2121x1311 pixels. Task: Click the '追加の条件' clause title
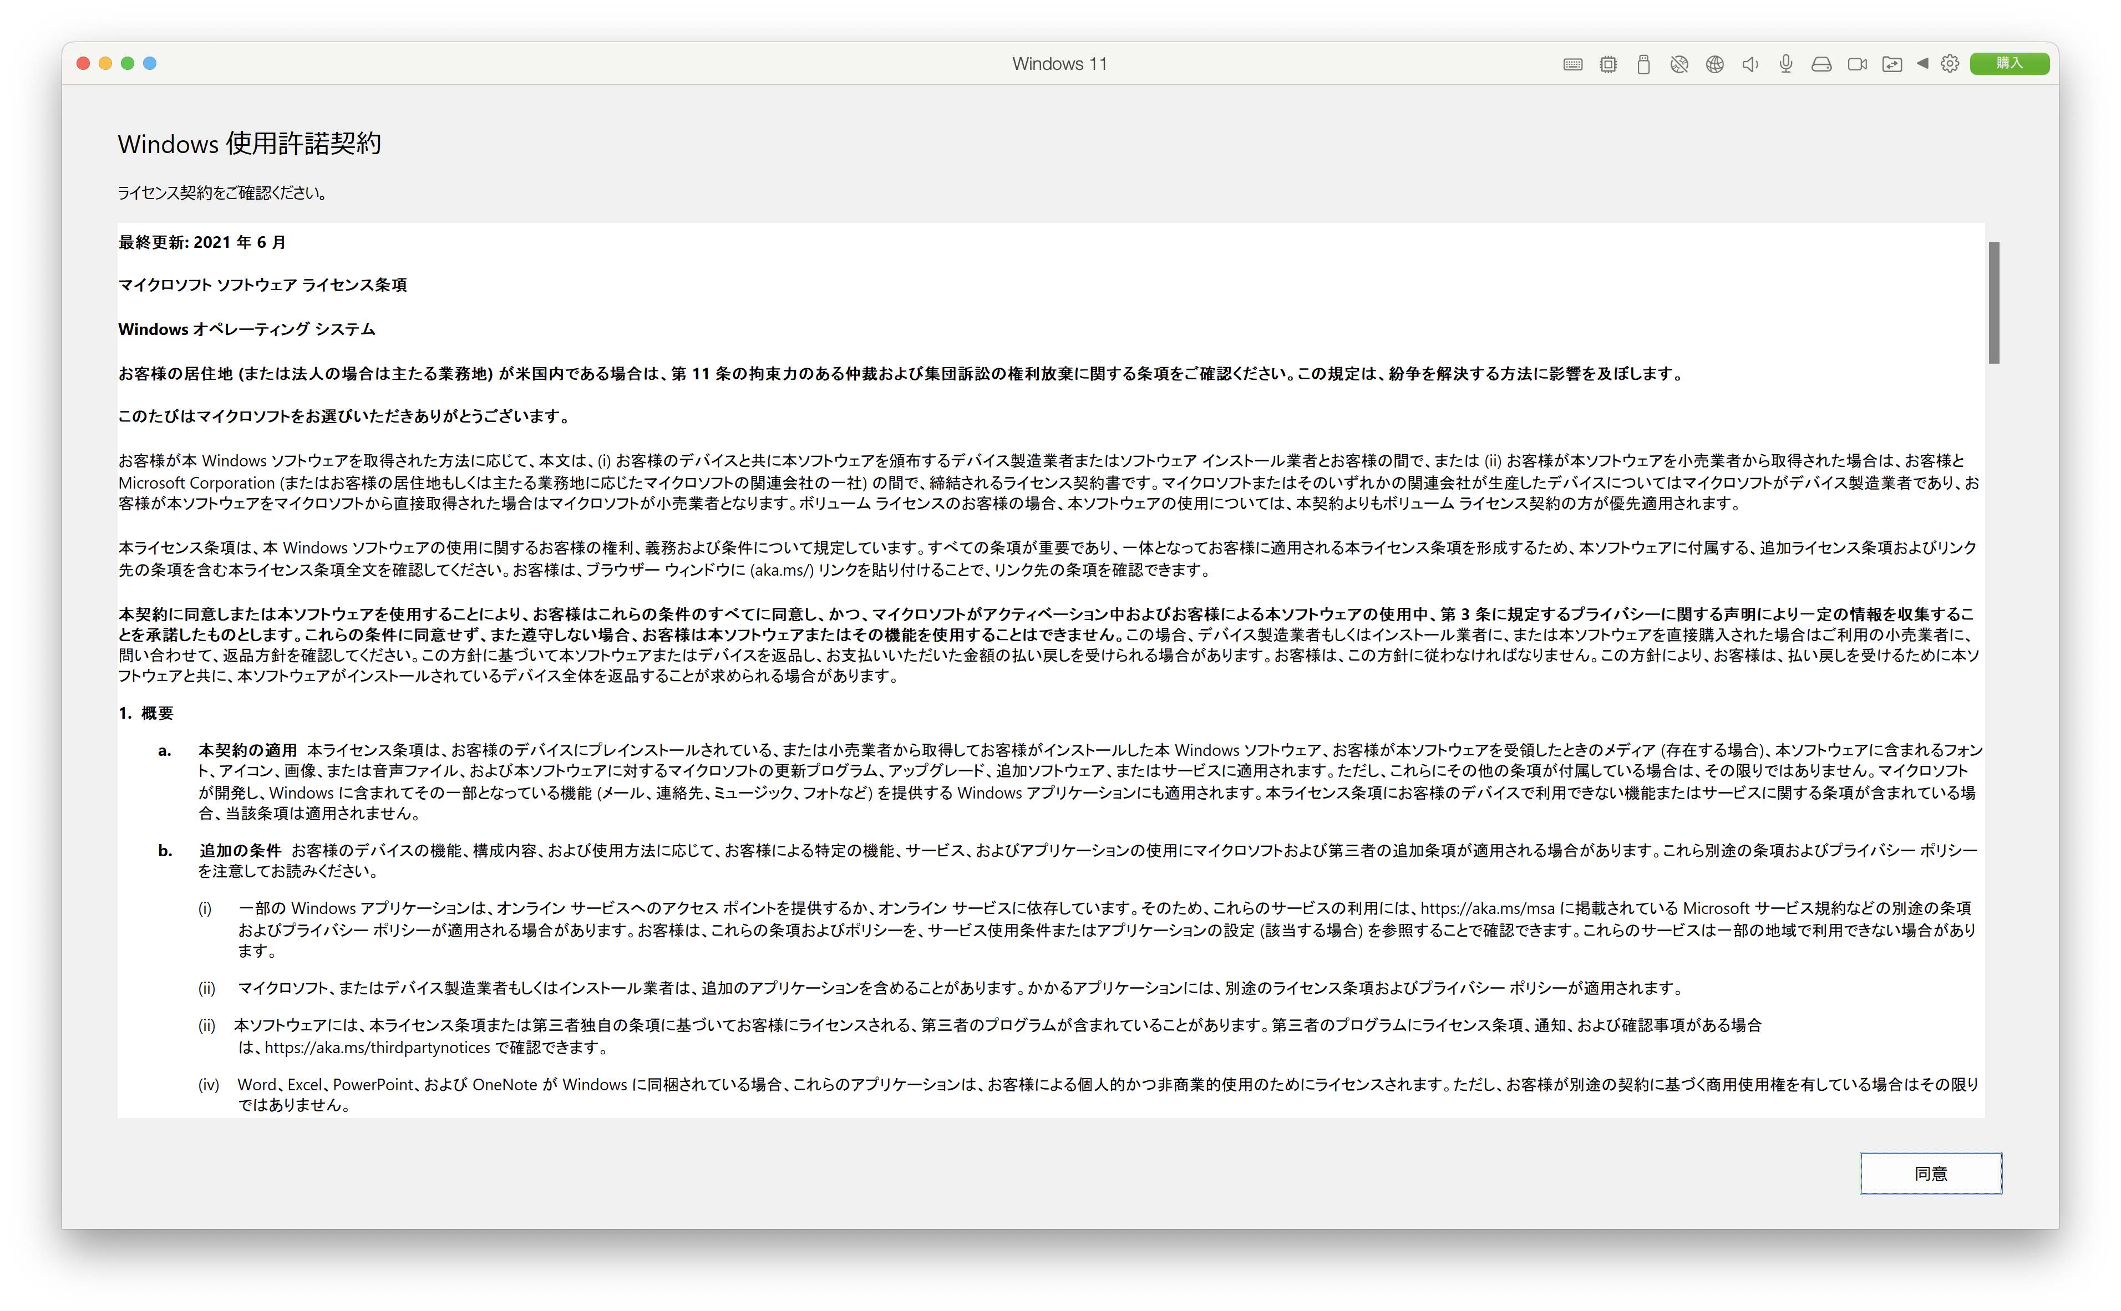240,850
